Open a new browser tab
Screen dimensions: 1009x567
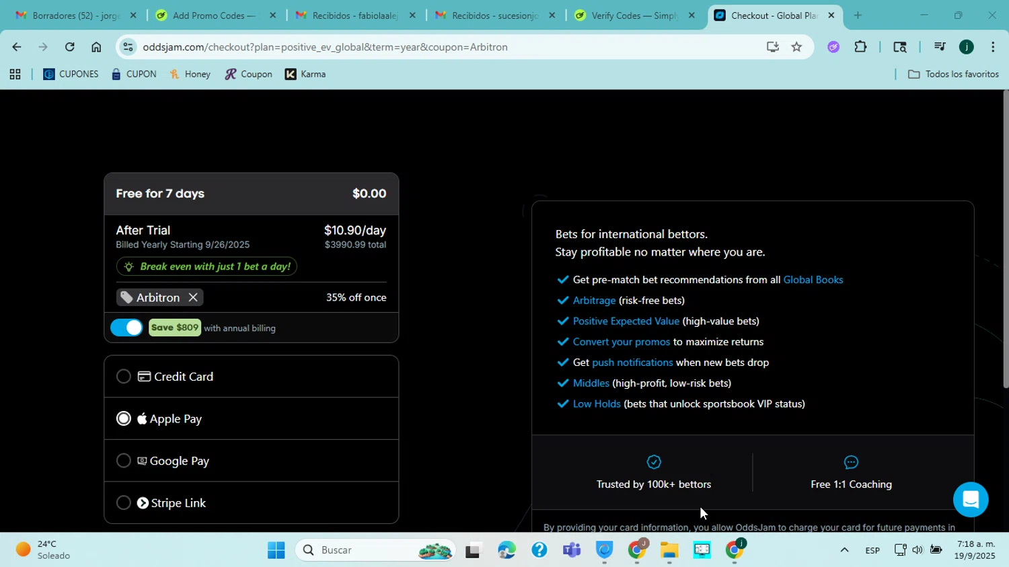[x=858, y=15]
